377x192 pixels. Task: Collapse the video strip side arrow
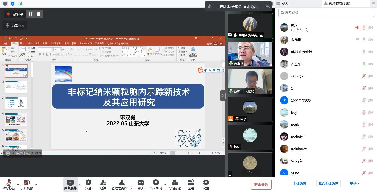(223, 96)
